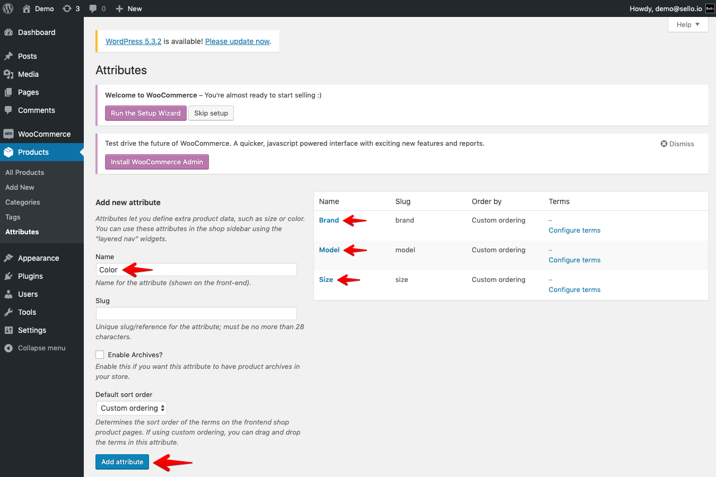Click the Posts label in sidebar

point(28,56)
